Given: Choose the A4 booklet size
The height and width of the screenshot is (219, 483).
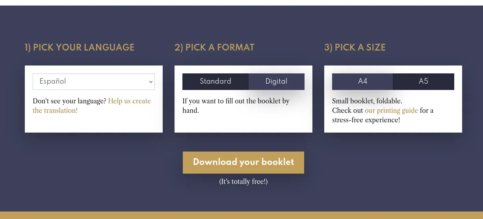Looking at the screenshot, I should (362, 82).
